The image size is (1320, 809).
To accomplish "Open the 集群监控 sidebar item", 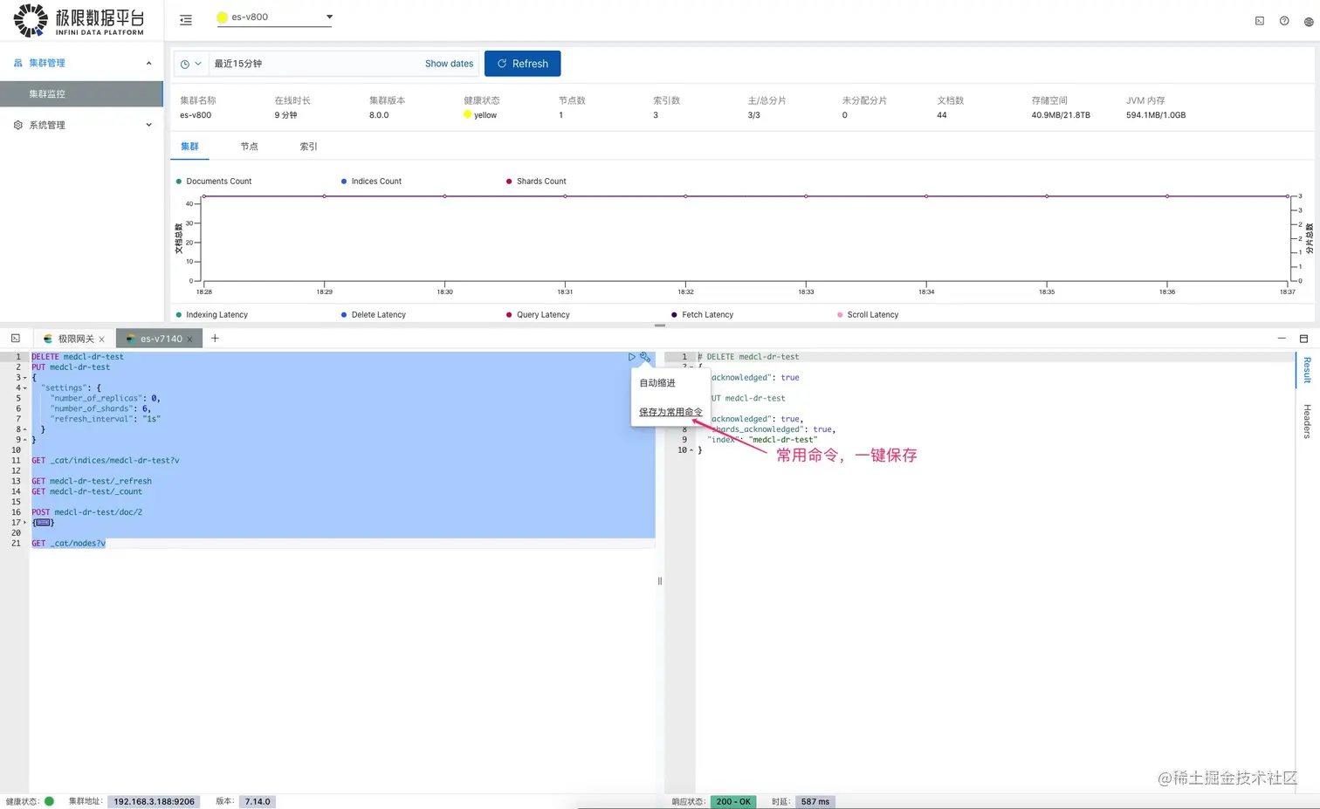I will coord(81,93).
